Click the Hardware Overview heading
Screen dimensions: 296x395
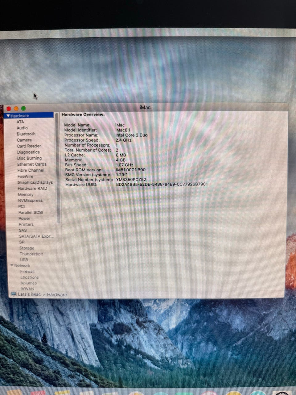pos(83,114)
